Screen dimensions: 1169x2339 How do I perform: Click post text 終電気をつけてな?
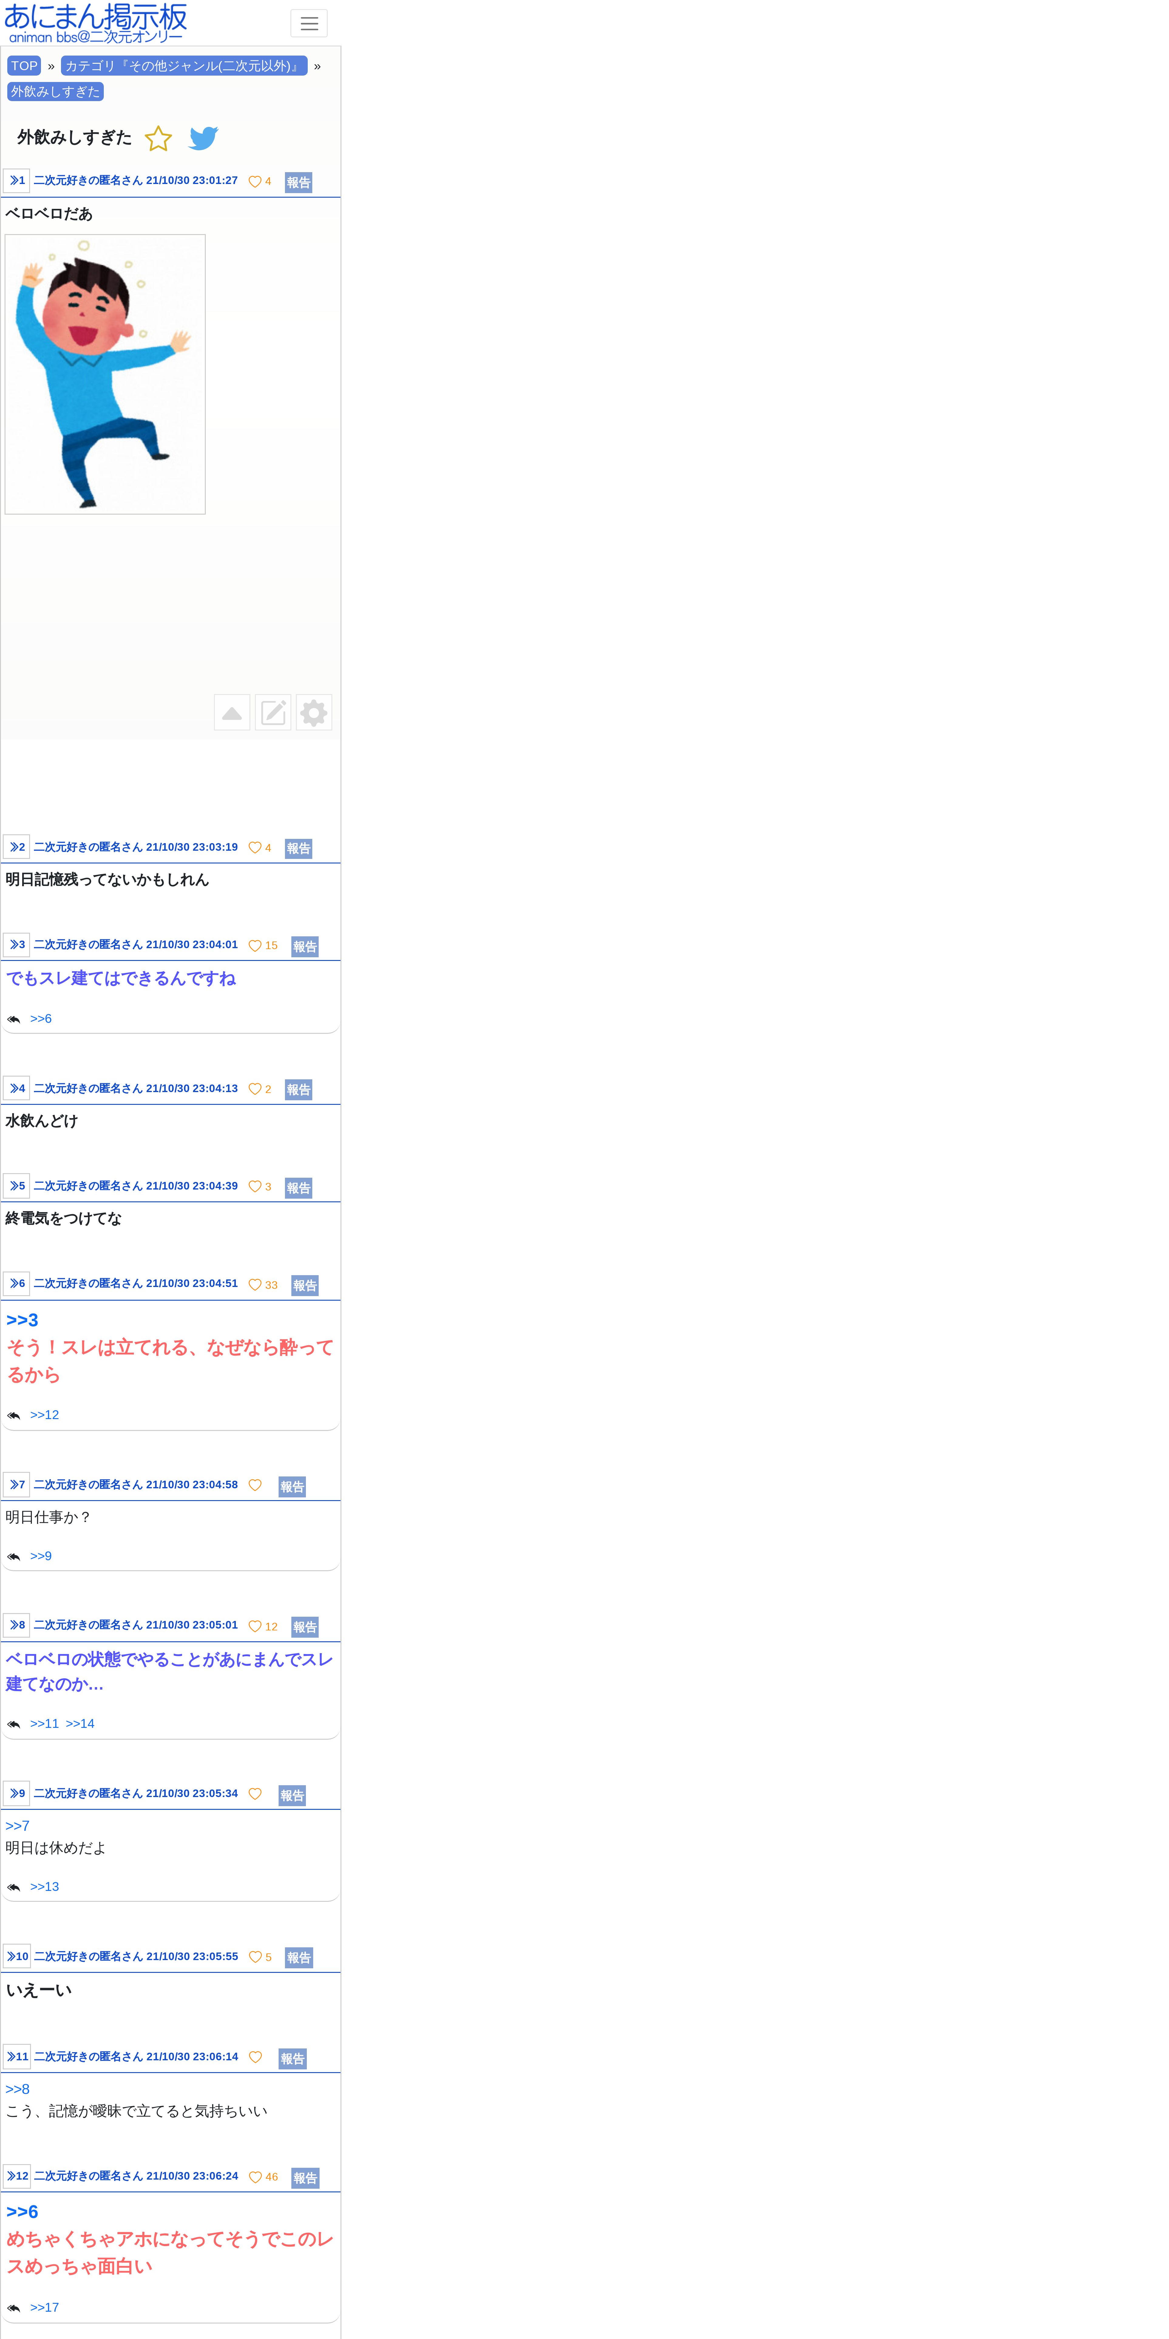(63, 1218)
